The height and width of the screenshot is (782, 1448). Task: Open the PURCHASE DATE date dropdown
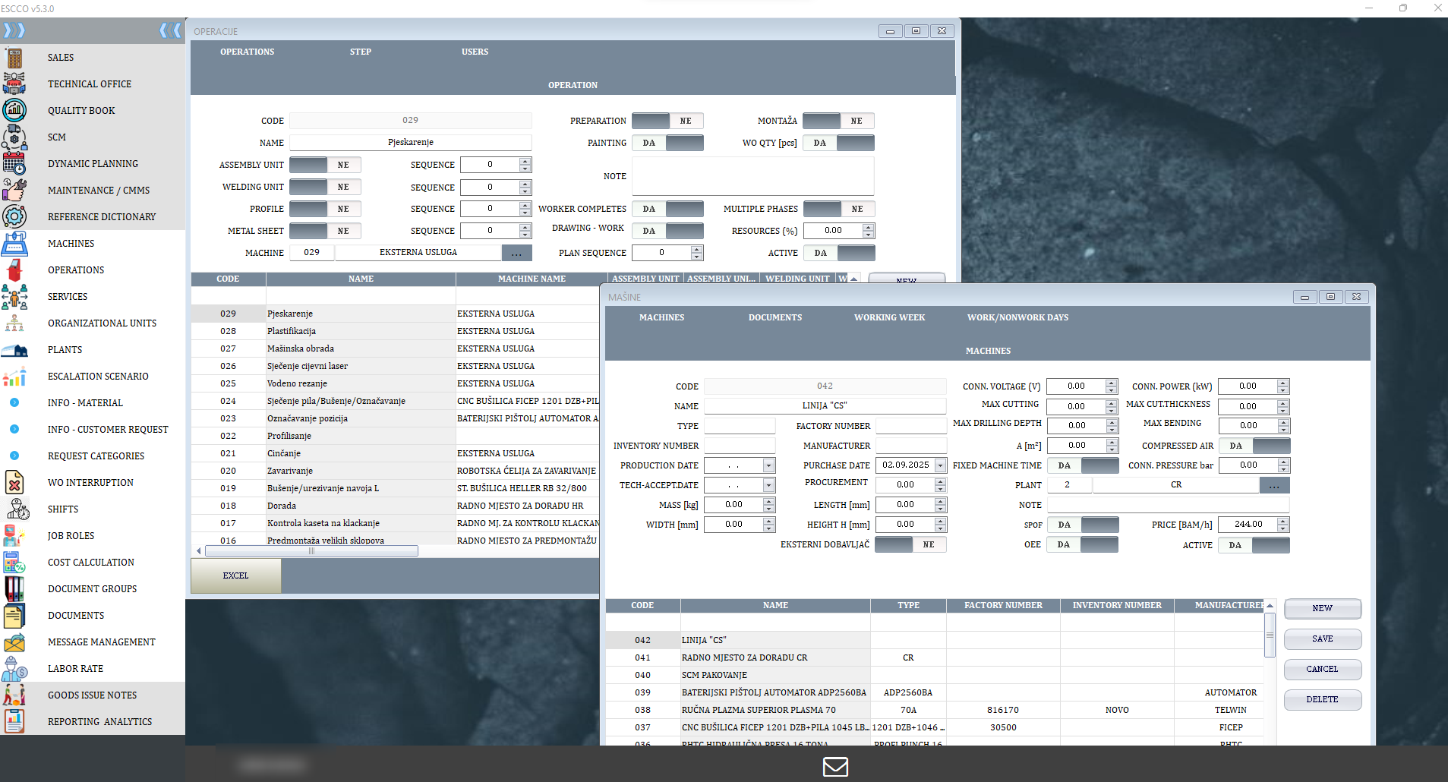[x=939, y=465]
